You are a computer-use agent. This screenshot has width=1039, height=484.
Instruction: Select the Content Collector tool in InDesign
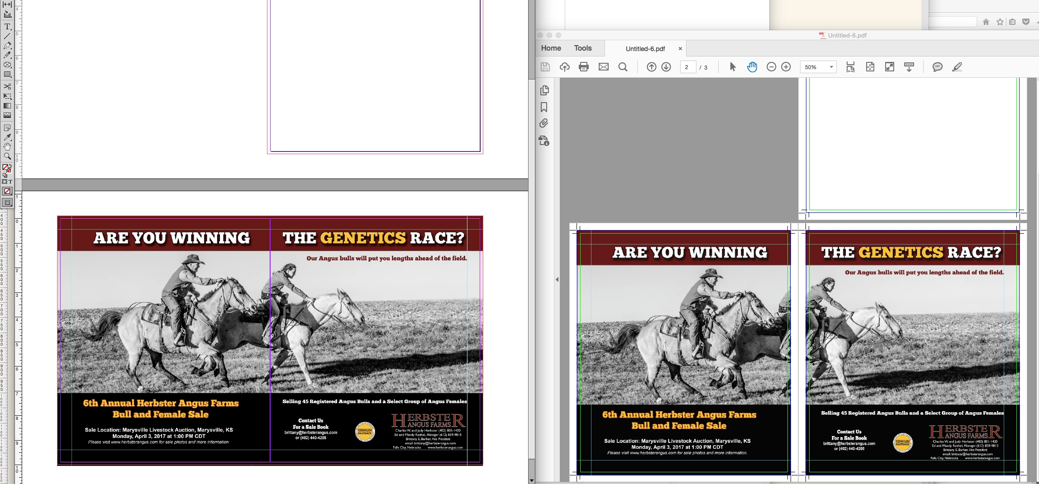point(7,14)
